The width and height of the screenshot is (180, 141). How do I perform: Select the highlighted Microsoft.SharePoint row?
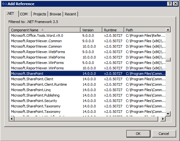(88, 74)
